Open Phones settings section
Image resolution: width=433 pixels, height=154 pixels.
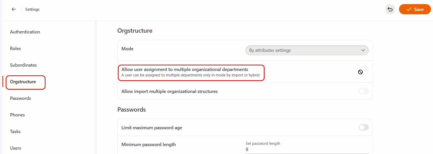(x=17, y=115)
